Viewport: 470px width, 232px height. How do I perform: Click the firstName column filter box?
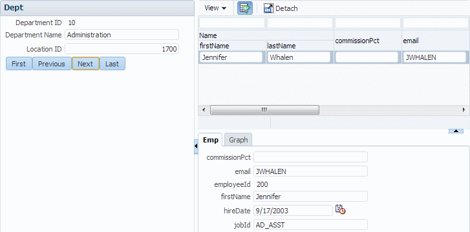click(232, 23)
